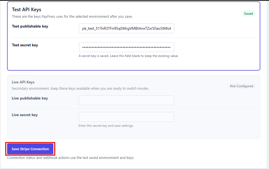Select the Live API Keys heading
269x169 pixels.
23,82
